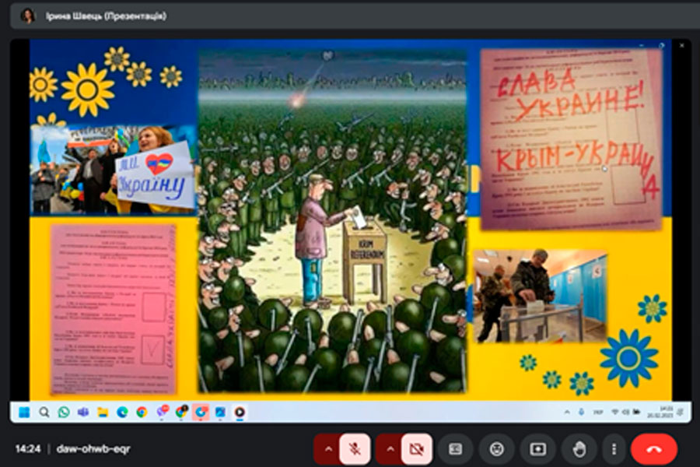Screen dimensions: 700x467
Task: Hang up with the red leave call button
Action: [653, 449]
